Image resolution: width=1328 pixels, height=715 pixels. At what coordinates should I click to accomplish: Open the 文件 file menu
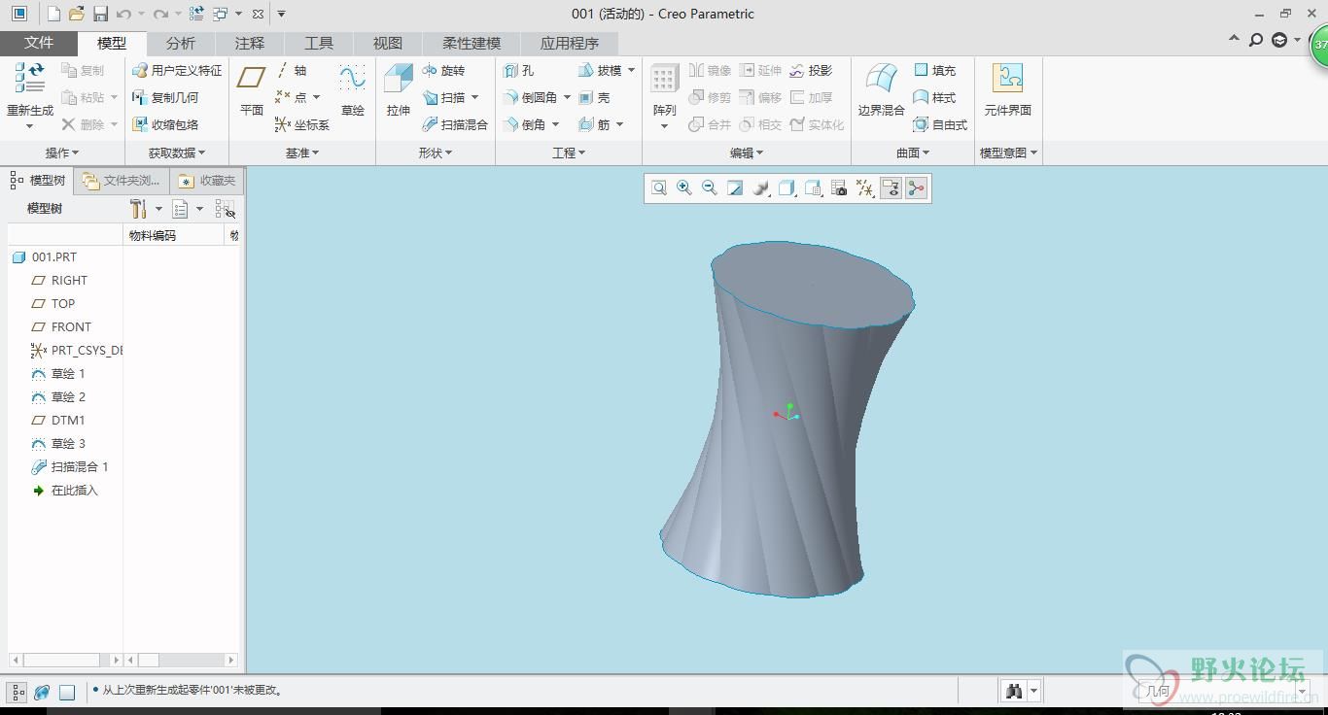[x=39, y=43]
